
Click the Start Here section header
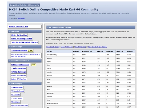(25, 31)
